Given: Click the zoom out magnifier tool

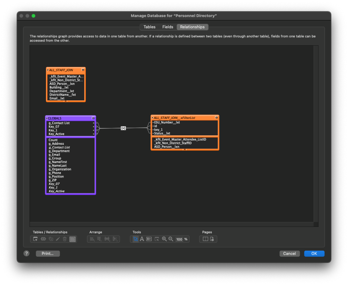Looking at the screenshot, I should click(171, 239).
